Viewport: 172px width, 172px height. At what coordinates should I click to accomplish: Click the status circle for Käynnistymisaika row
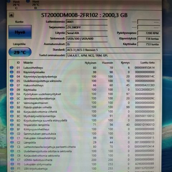(11, 72)
